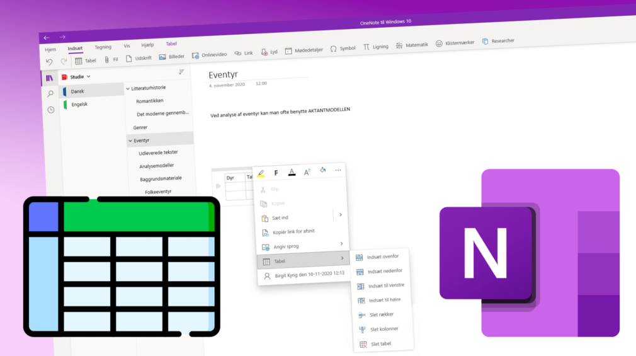Switch to the Tegning tab

[103, 47]
